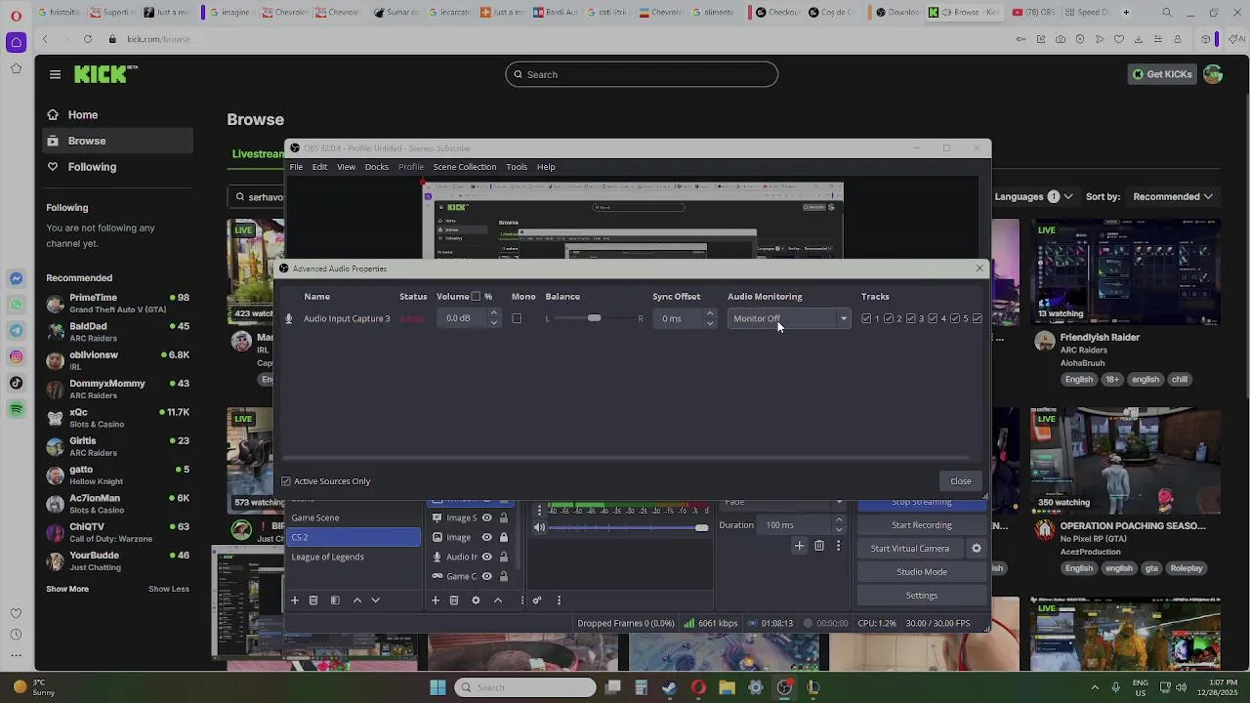Open advanced audio properties gears icon in mixer
Screen dimensions: 1250x703
click(x=536, y=600)
